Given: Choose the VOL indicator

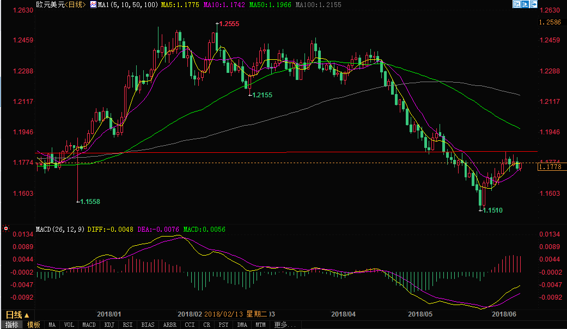Looking at the screenshot, I should pyautogui.click(x=69, y=325).
